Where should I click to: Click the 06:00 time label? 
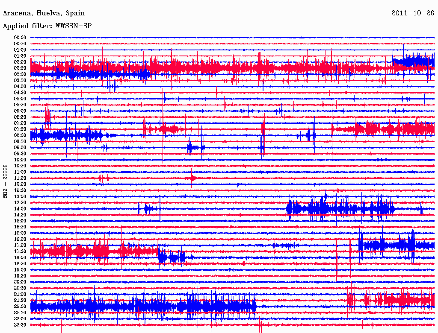click(x=20, y=111)
